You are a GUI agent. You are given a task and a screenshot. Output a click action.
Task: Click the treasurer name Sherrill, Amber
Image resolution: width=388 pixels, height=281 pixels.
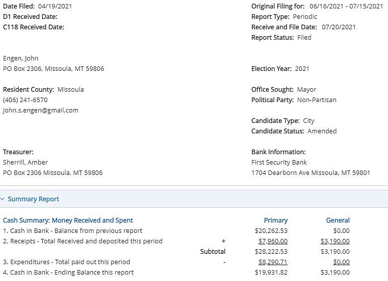coord(25,162)
